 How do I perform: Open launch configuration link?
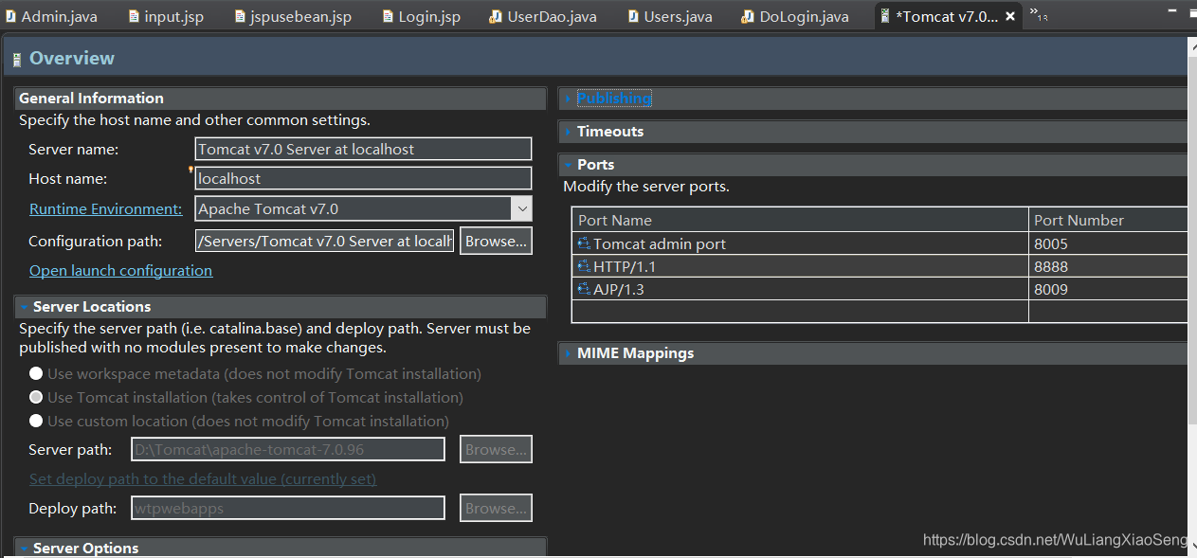120,270
